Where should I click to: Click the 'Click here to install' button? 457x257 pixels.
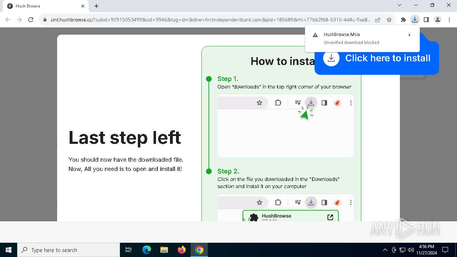click(377, 58)
